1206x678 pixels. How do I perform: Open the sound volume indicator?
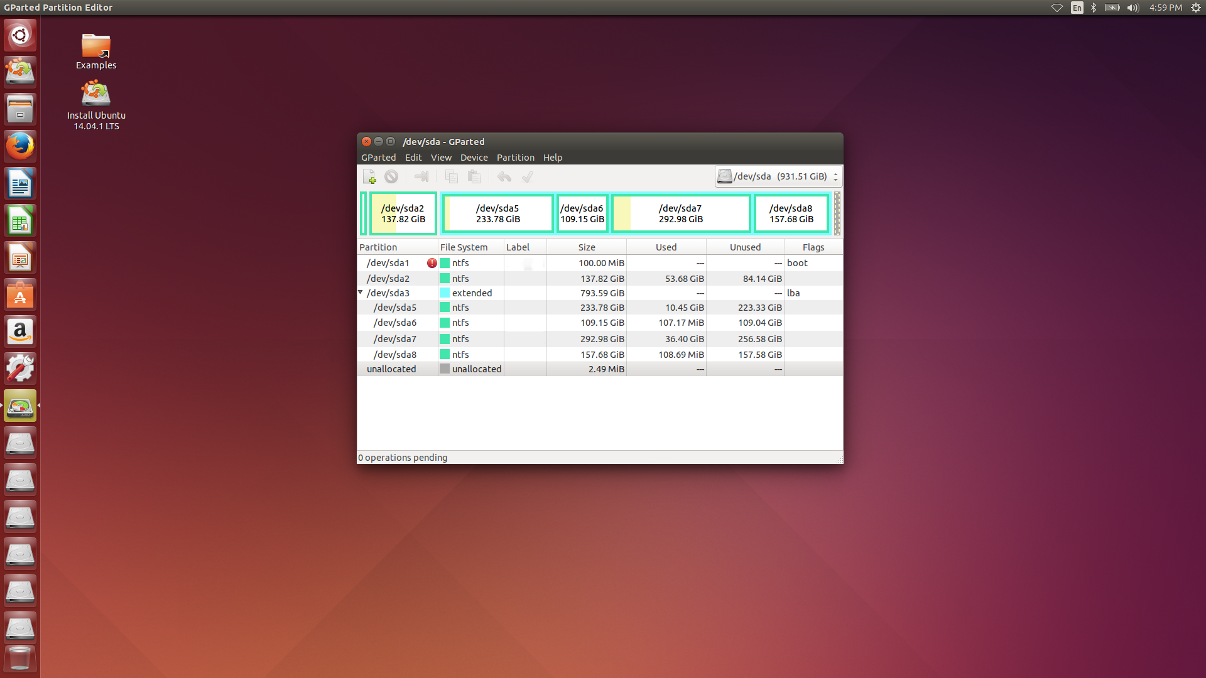[1133, 8]
